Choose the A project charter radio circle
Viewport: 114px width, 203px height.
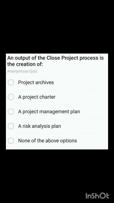tap(11, 97)
